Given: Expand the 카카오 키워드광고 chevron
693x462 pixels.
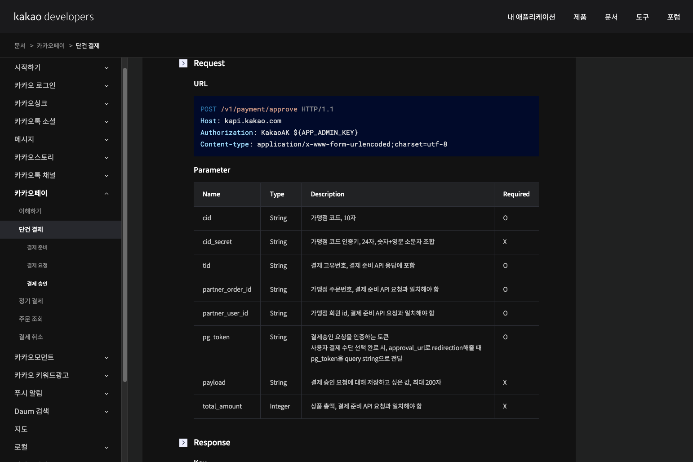Looking at the screenshot, I should coord(107,376).
